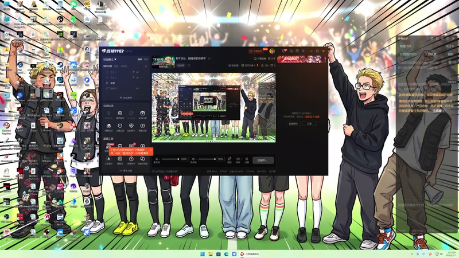This screenshot has width=459, height=258.
Task: Open headset customer service icon
Action: (291, 51)
